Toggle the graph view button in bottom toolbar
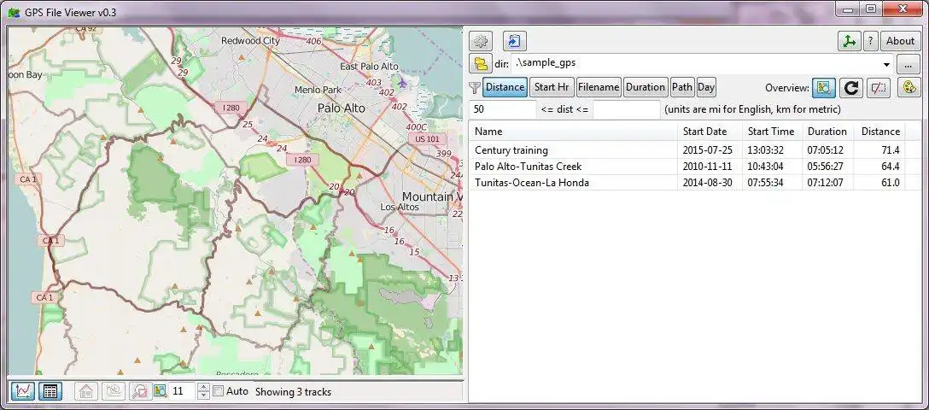This screenshot has height=410, width=929. click(x=23, y=391)
